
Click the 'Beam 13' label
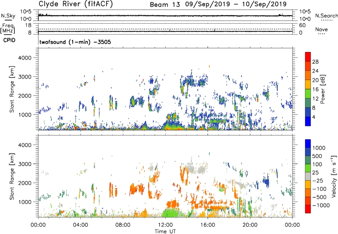click(x=165, y=5)
